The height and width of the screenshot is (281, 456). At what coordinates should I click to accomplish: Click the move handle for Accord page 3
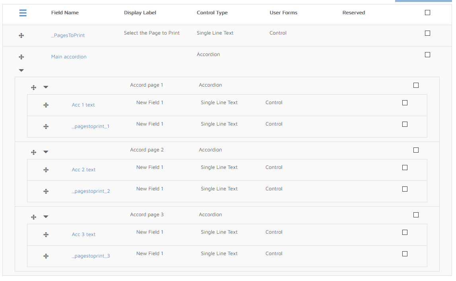tap(34, 217)
